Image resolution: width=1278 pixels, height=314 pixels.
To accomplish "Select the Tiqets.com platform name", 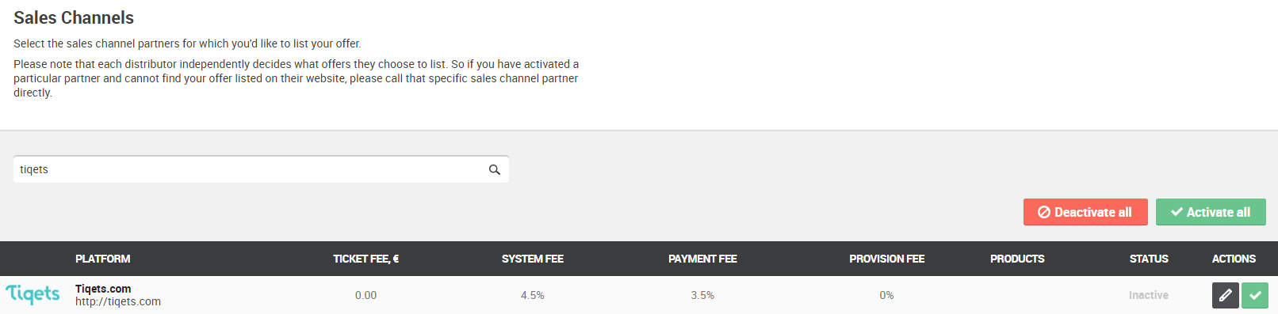I will (103, 289).
